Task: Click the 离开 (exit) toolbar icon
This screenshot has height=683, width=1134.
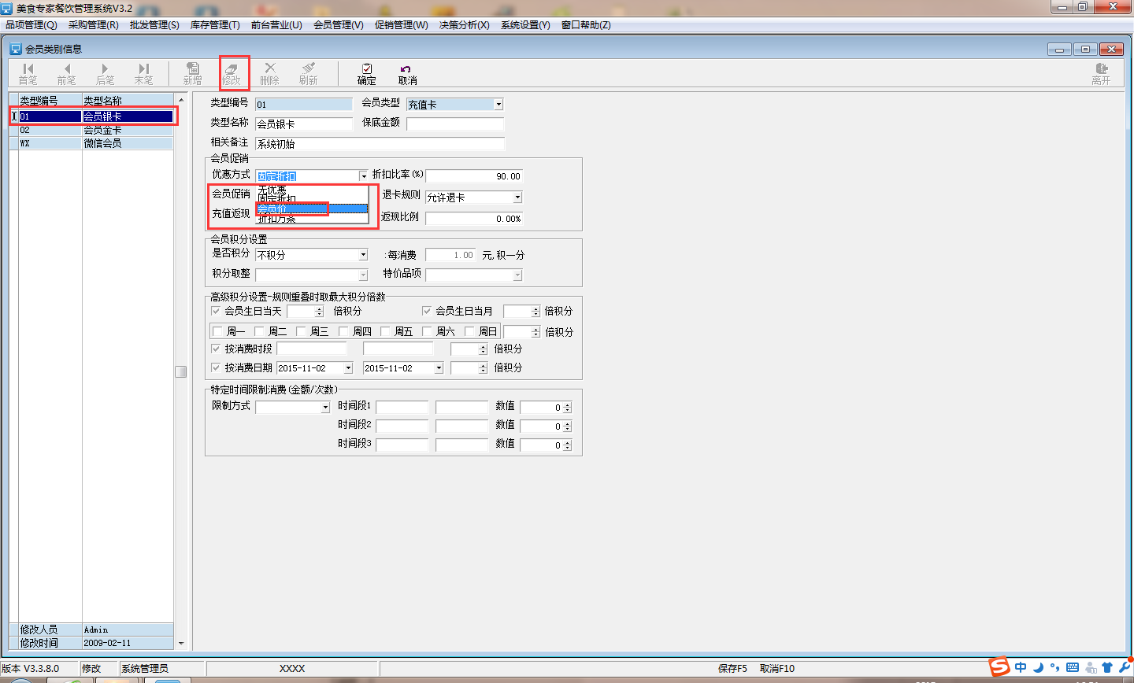Action: (x=1101, y=73)
